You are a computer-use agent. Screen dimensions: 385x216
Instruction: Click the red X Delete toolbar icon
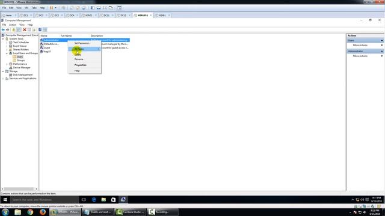point(25,29)
